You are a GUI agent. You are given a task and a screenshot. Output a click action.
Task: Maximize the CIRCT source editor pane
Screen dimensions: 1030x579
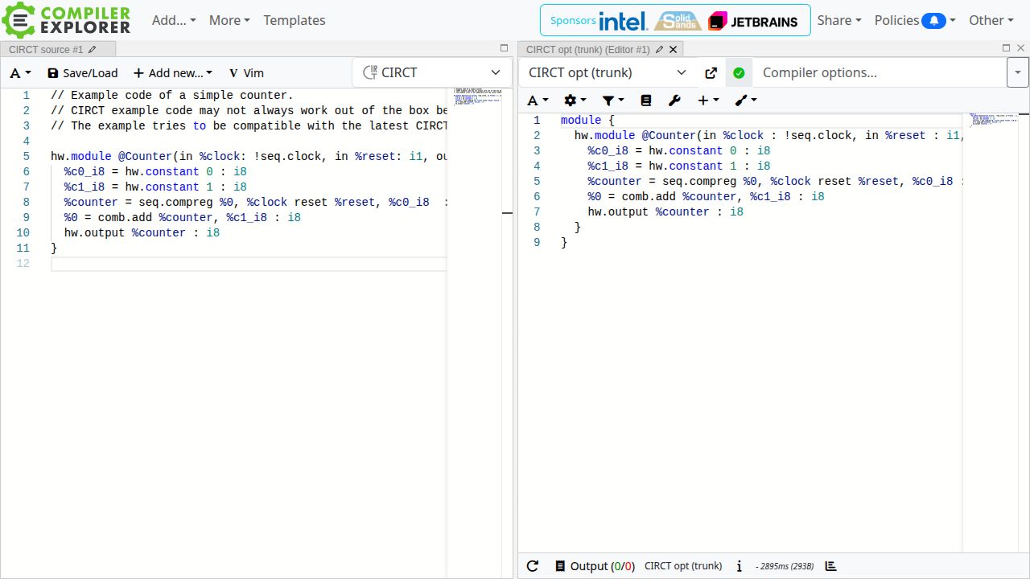tap(505, 48)
